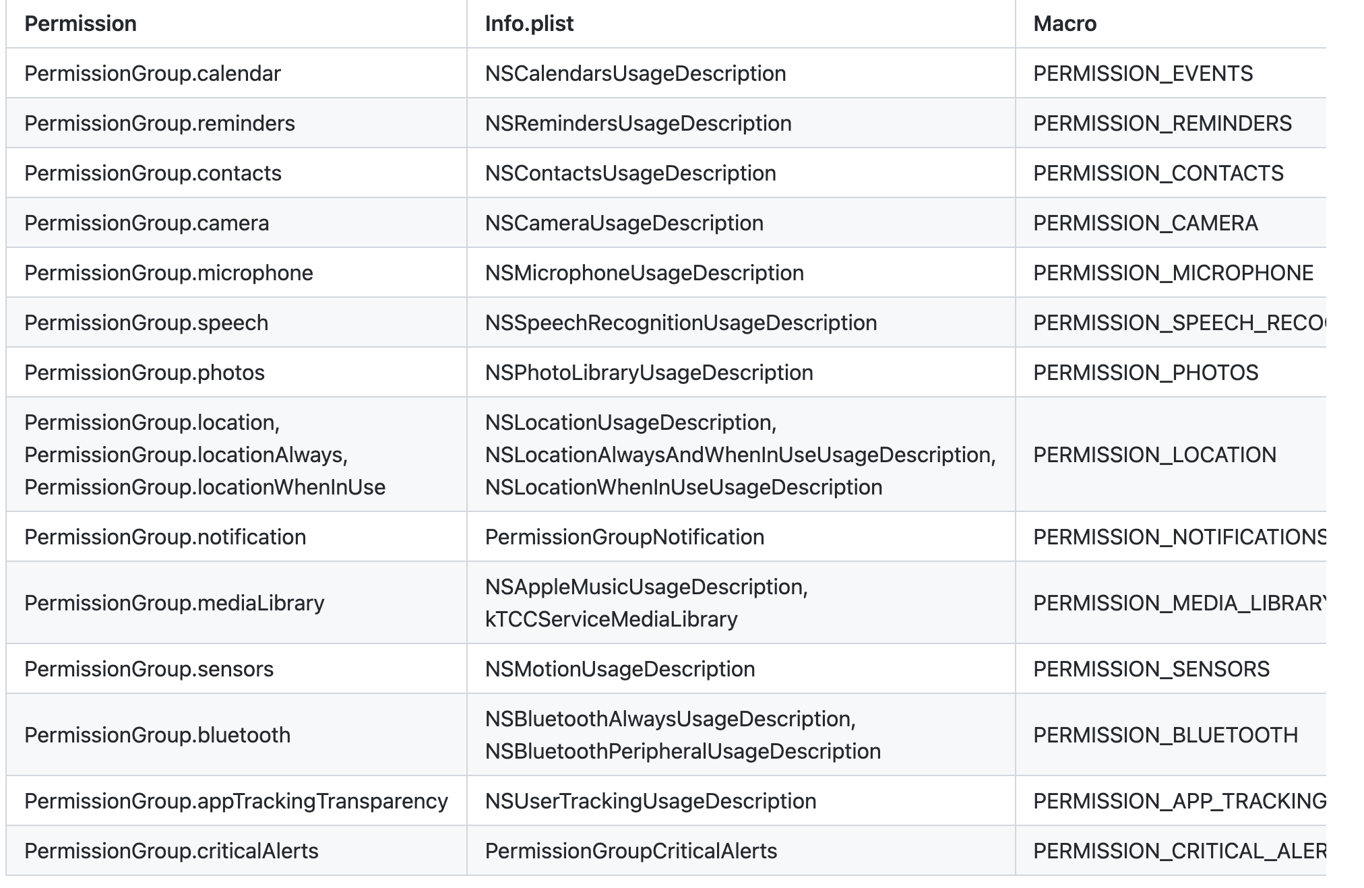Click NSLocationWhenInUseUsageDescription text
The width and height of the screenshot is (1364, 888).
click(683, 487)
